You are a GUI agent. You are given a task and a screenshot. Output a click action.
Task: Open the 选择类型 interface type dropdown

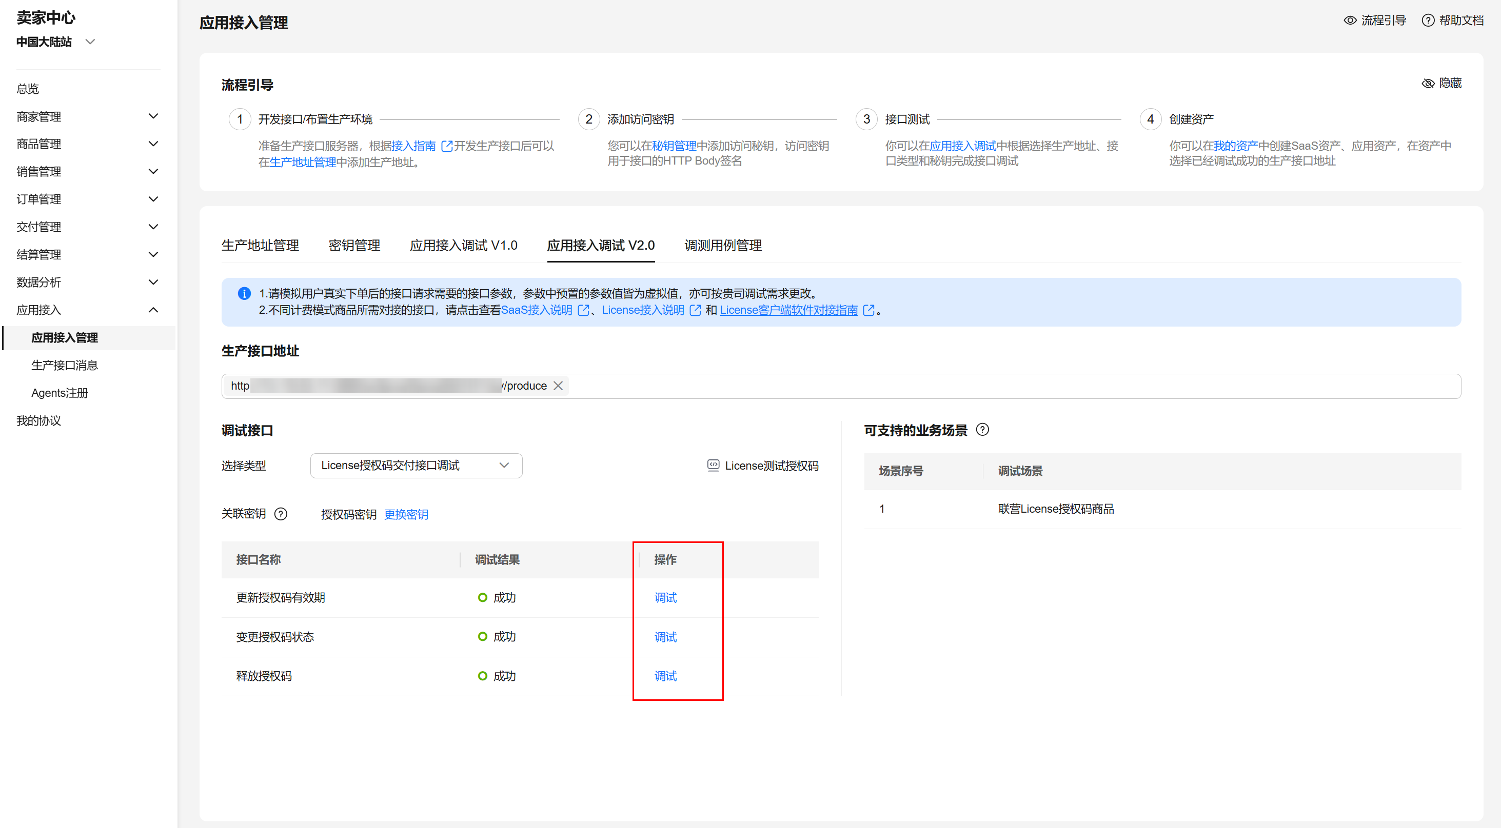click(416, 465)
